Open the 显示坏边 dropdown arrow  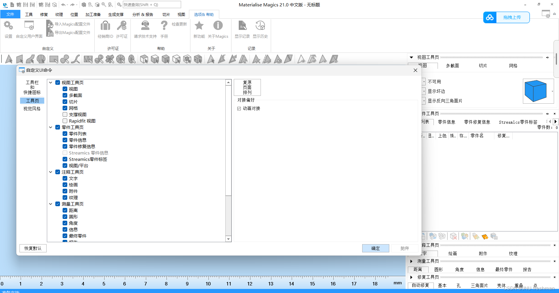click(x=424, y=91)
